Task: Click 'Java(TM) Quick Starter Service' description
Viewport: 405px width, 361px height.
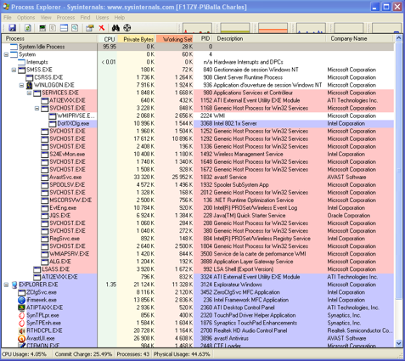Action: (x=250, y=216)
